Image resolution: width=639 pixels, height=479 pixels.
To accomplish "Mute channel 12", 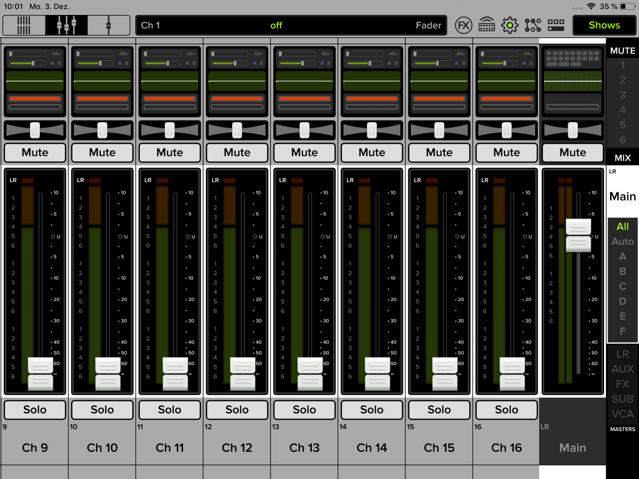I will coord(237,153).
